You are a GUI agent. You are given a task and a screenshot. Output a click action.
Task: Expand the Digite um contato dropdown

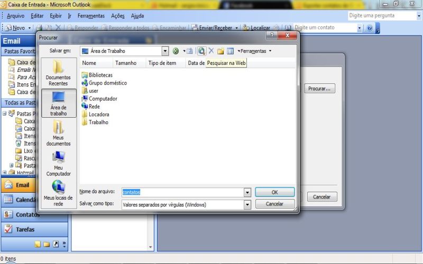(359, 28)
